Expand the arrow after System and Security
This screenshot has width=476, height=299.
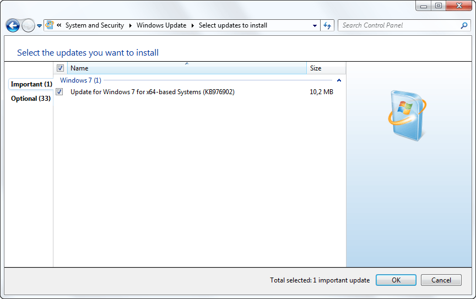point(131,25)
